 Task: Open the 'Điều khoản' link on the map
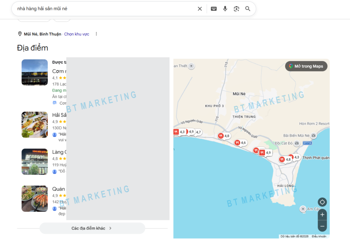click(319, 236)
